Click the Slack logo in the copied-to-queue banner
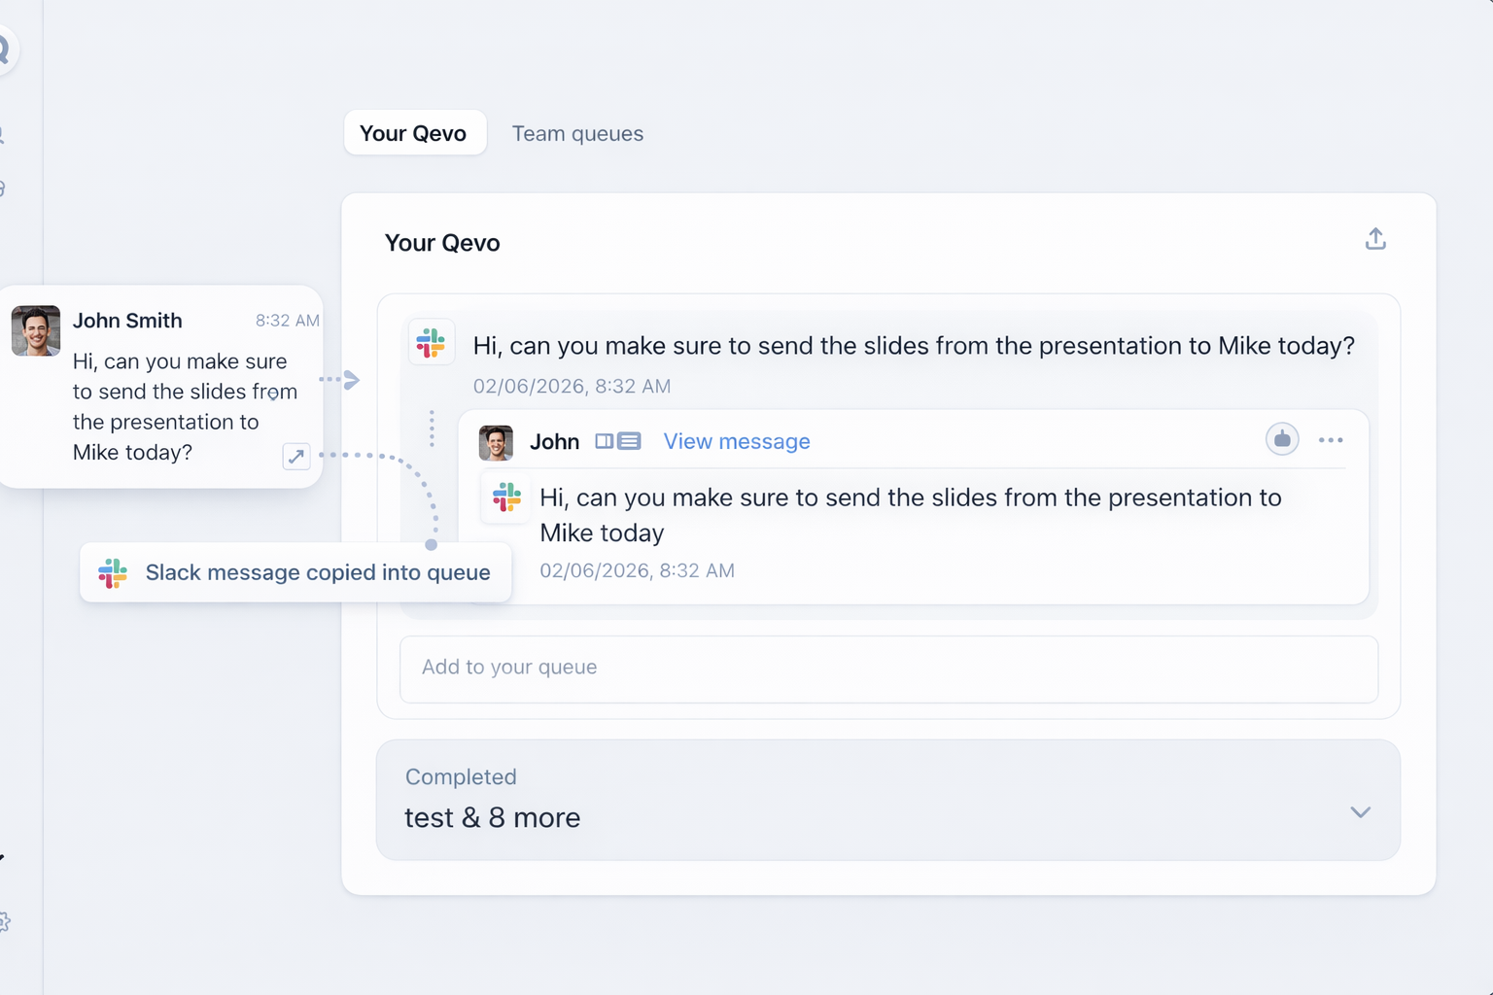Image resolution: width=1493 pixels, height=995 pixels. tap(113, 573)
